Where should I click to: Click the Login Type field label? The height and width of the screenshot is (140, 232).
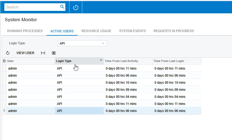pos(17,43)
